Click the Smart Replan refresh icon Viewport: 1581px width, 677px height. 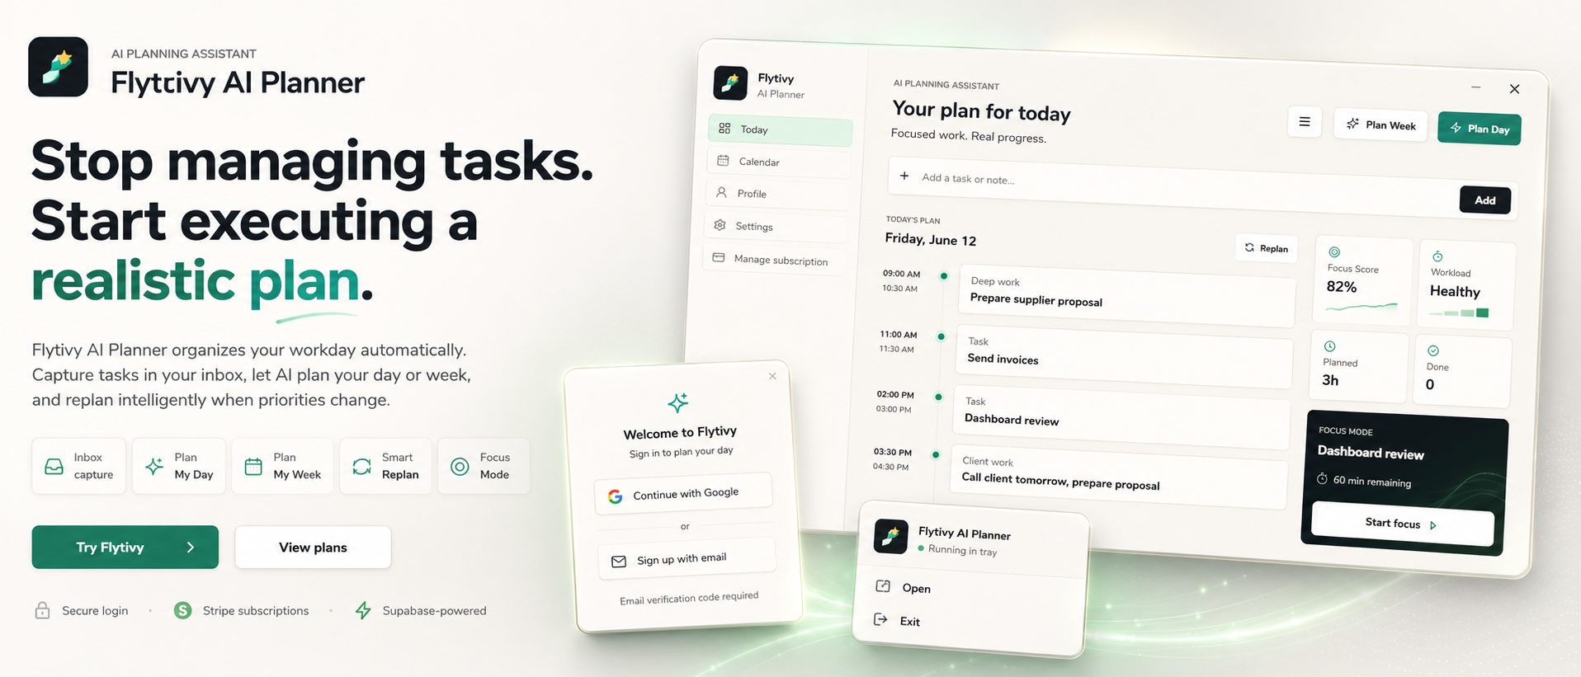[361, 467]
